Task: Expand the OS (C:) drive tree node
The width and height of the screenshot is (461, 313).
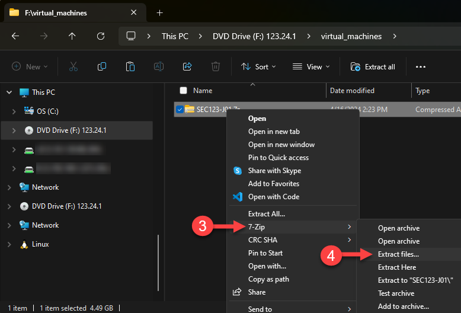Action: [14, 111]
